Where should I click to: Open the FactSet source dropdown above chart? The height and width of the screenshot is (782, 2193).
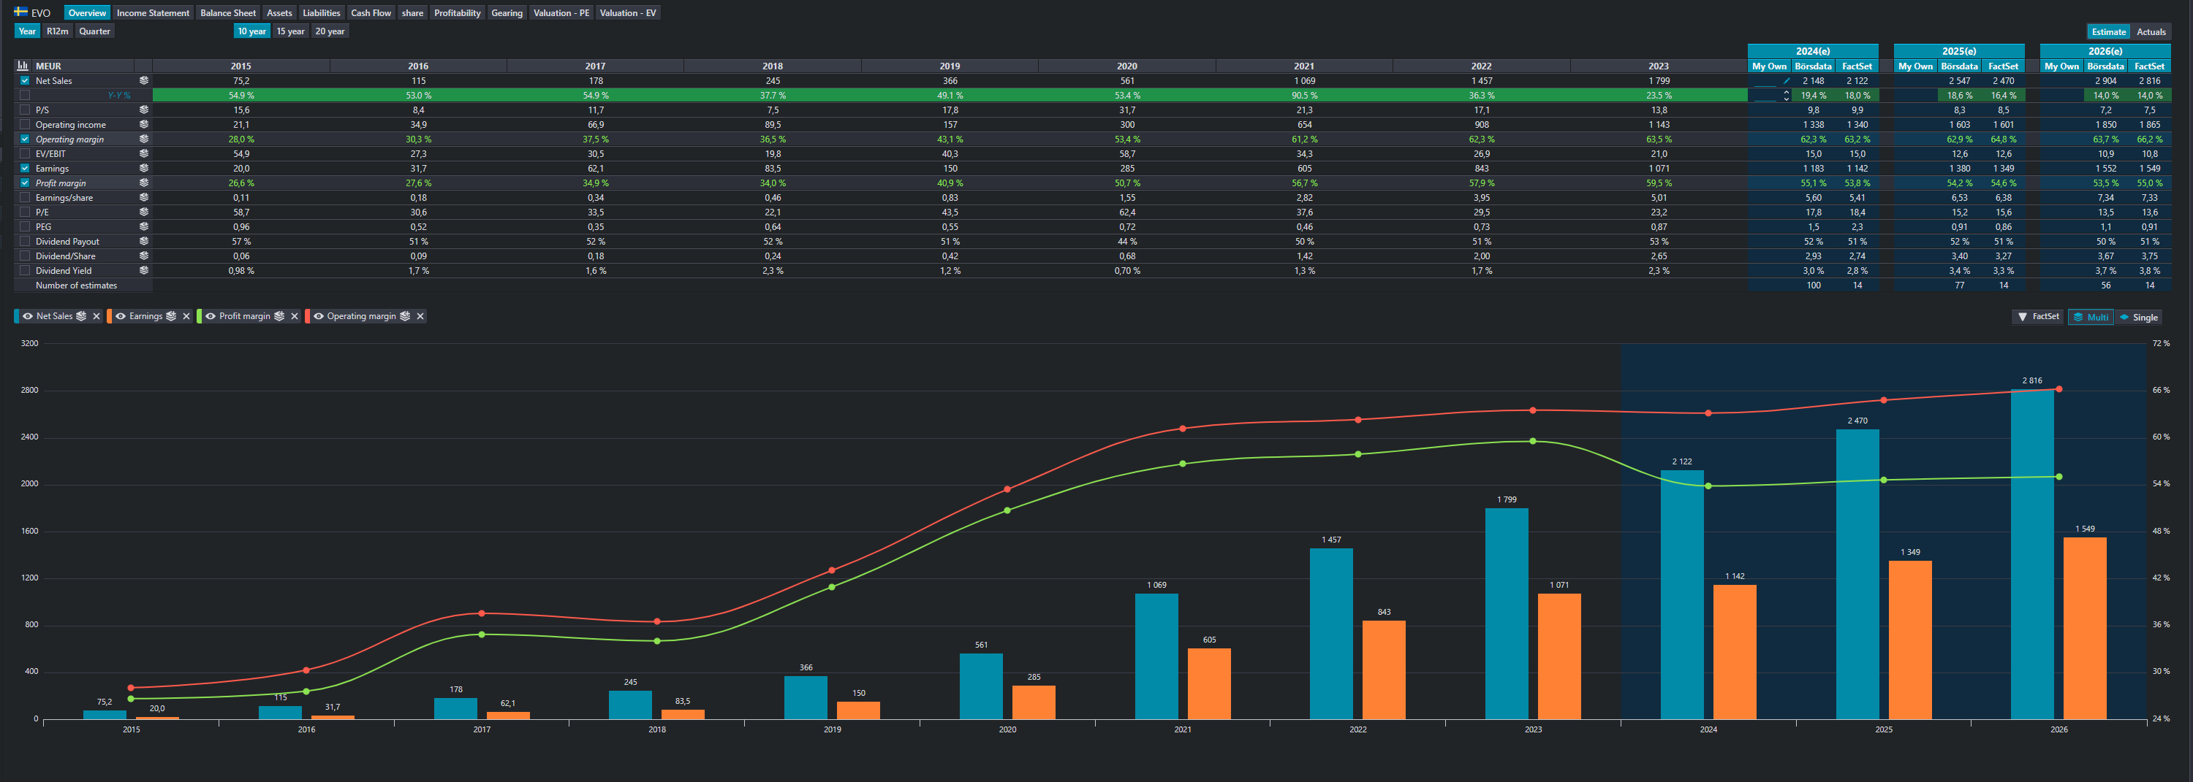point(2038,317)
